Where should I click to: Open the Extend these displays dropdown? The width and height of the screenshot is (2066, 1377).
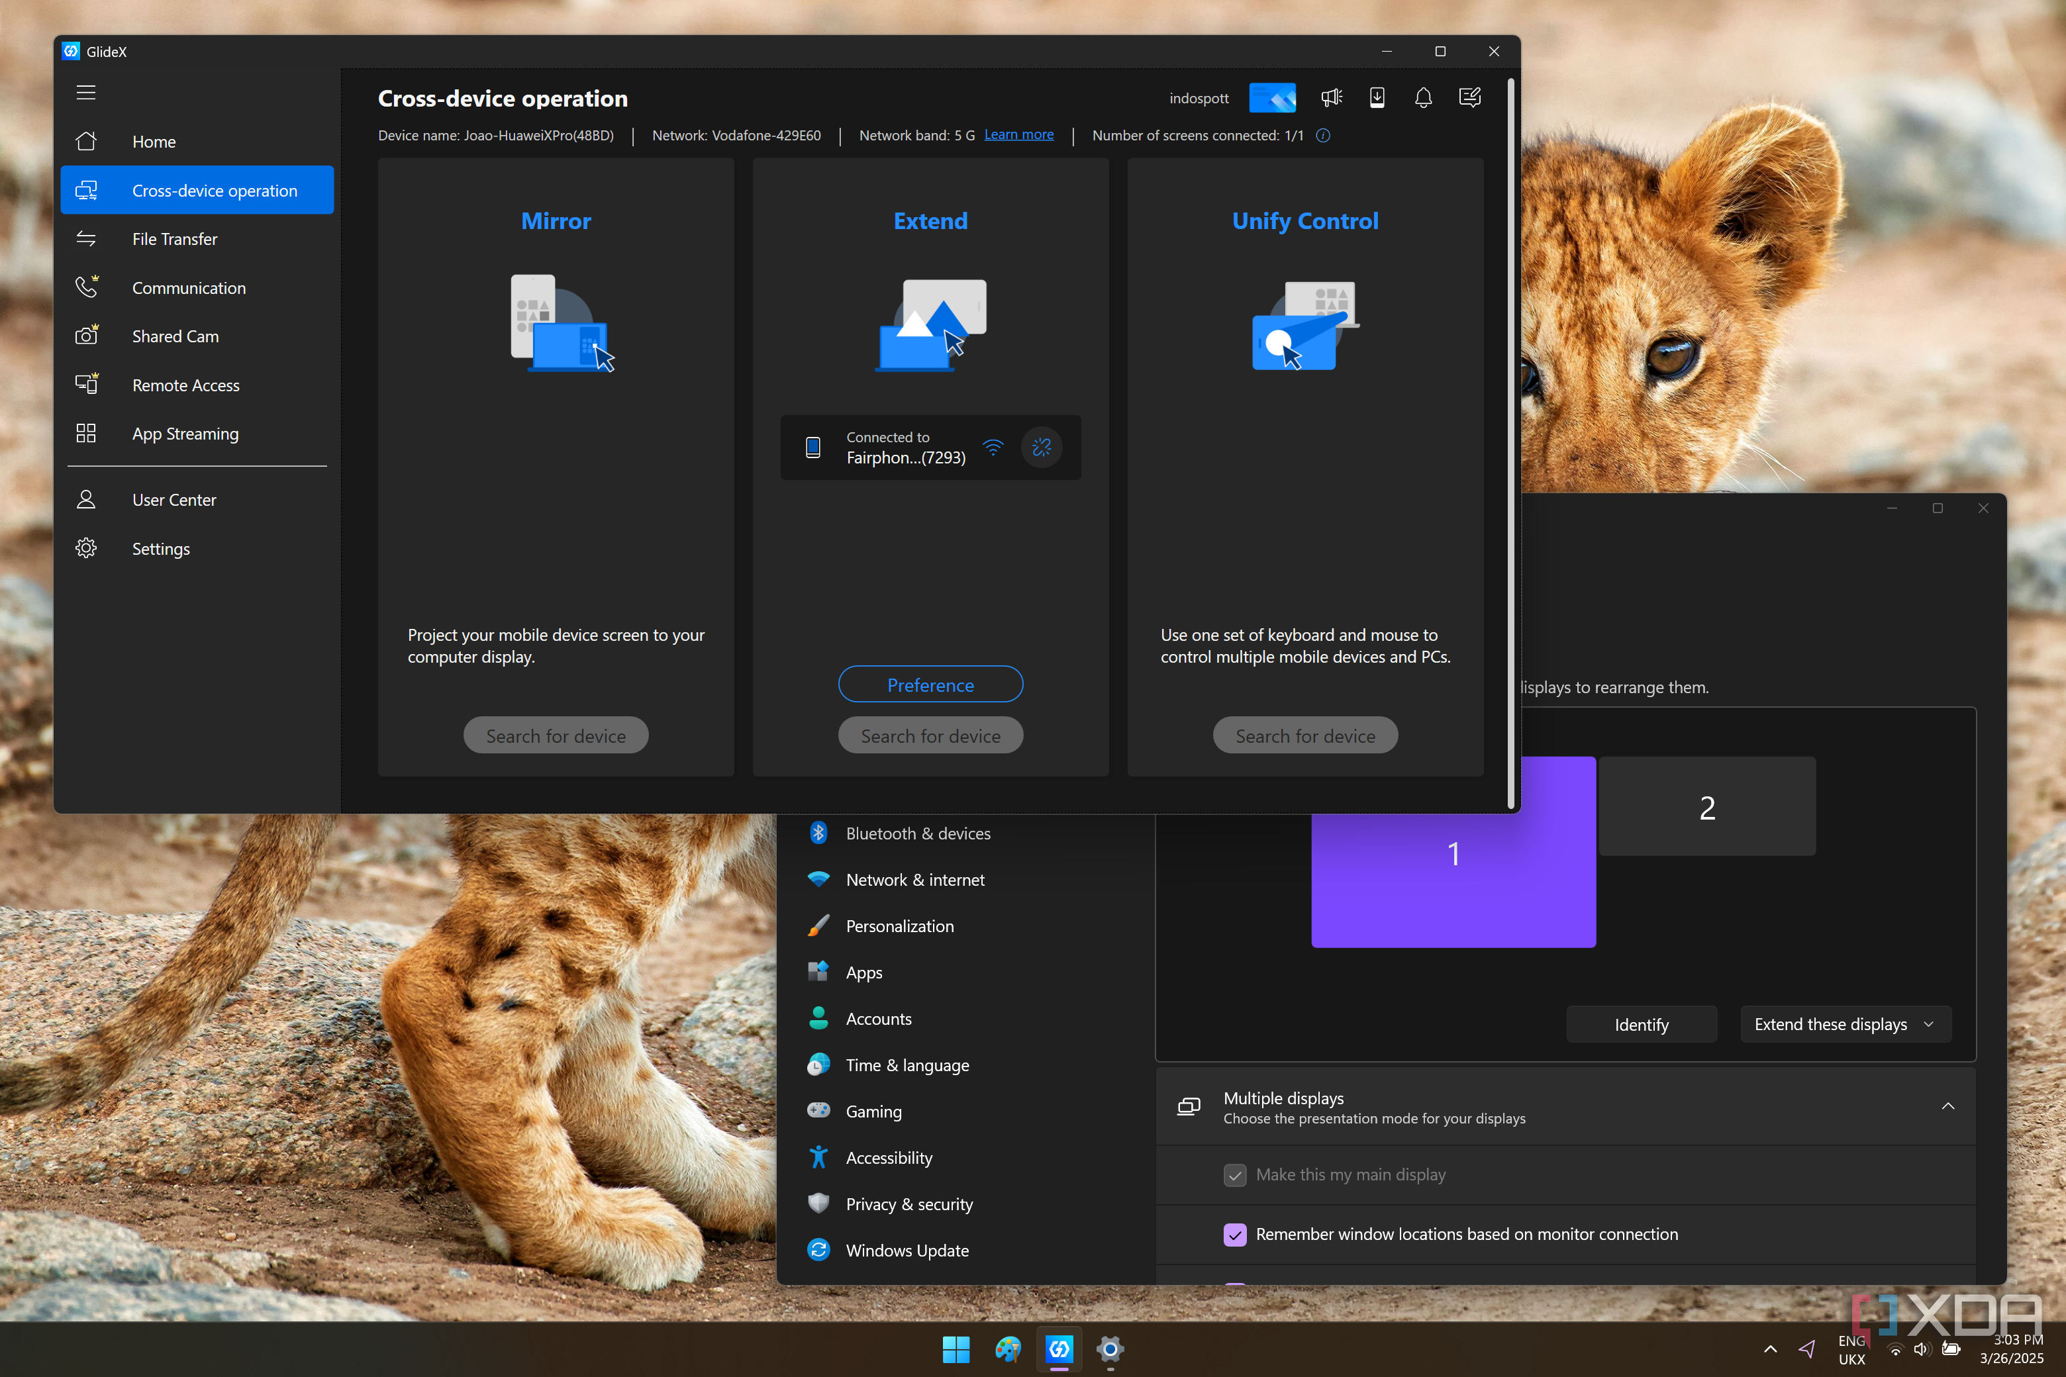[1845, 1025]
